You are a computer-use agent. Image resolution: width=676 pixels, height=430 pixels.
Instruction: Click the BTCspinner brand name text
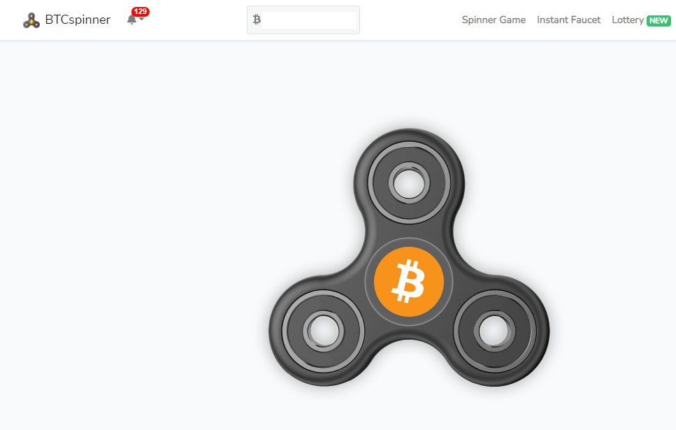tap(78, 20)
